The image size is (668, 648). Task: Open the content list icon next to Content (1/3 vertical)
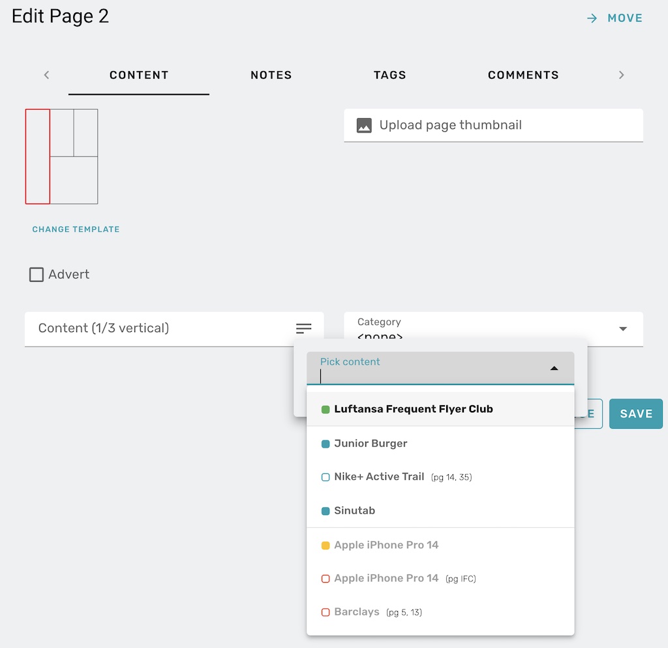click(304, 328)
